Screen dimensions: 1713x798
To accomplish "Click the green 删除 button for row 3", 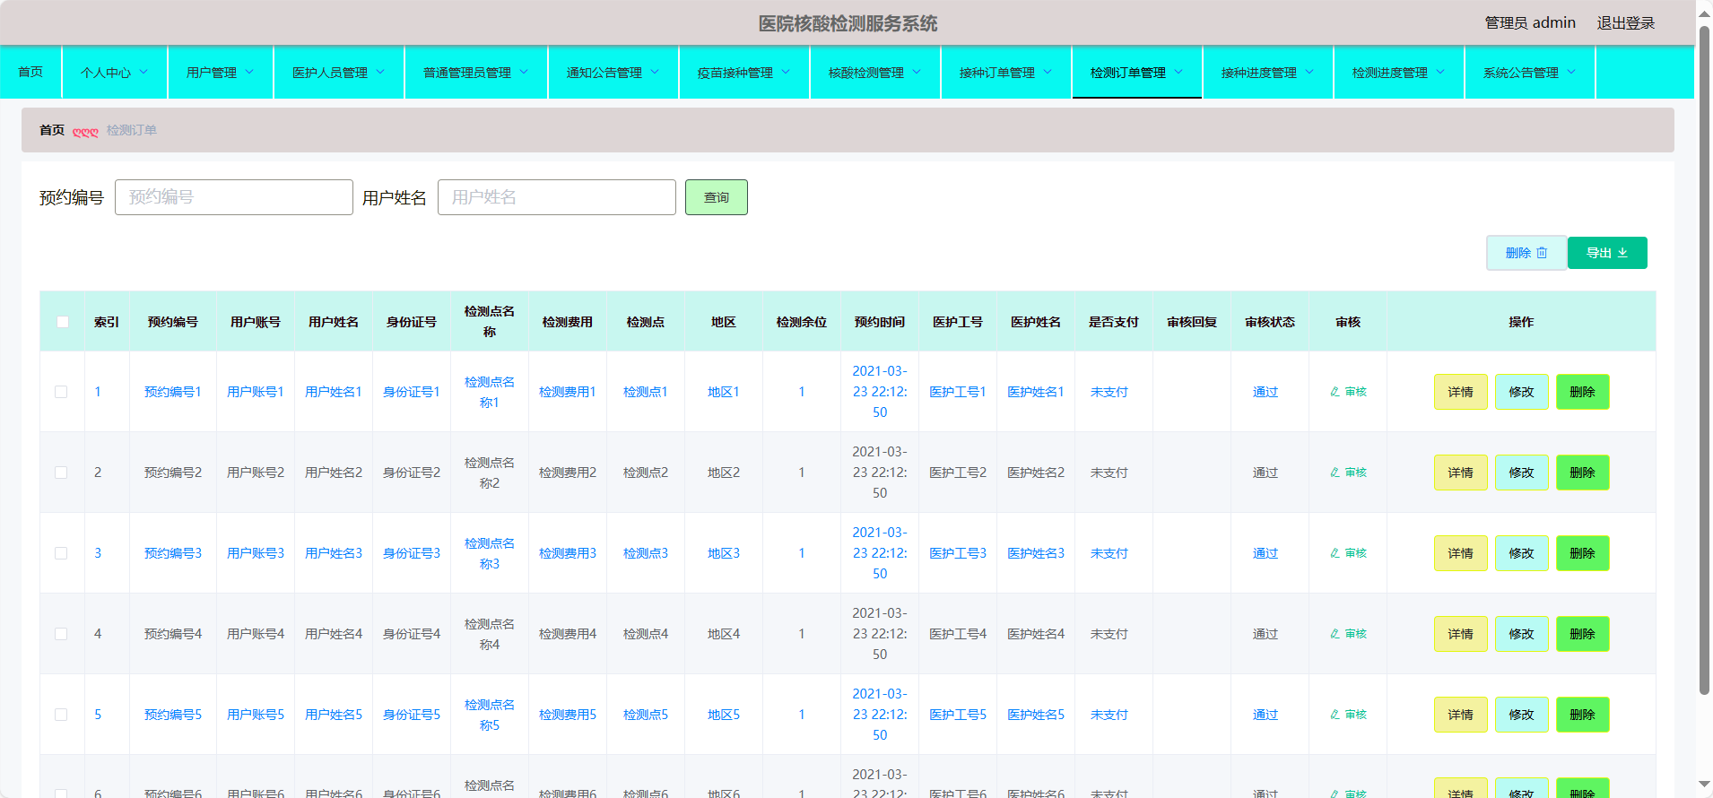I will [1582, 553].
